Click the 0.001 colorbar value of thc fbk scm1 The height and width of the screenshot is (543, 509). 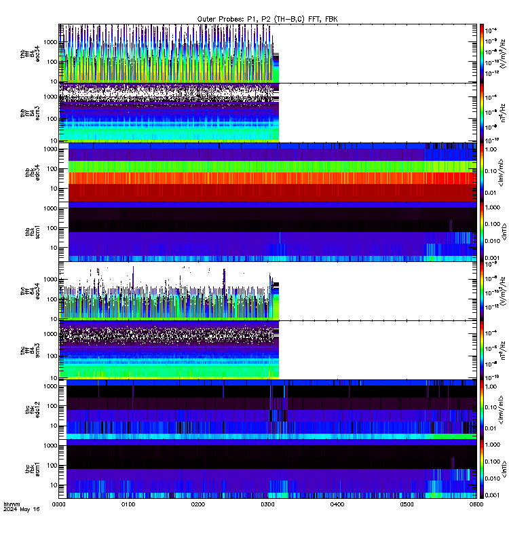tap(493, 495)
